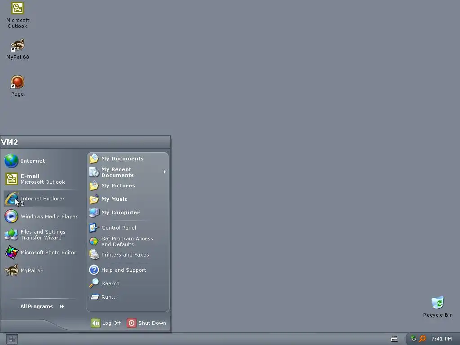Click the Internet globe icon in Start menu
Viewport: 460px width, 345px height.
coord(11,161)
